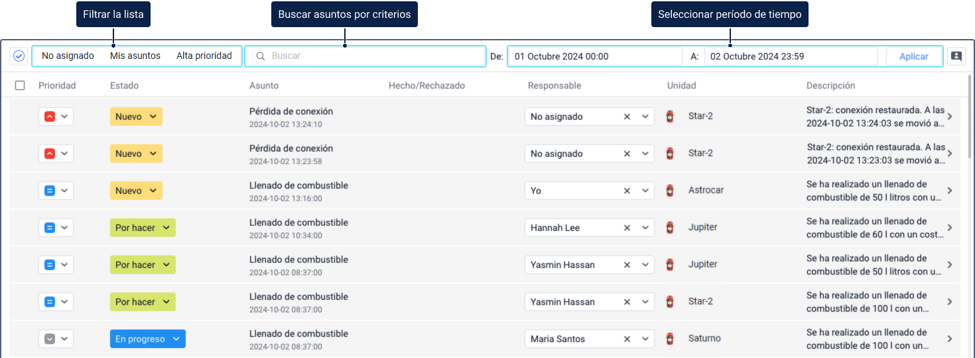This screenshot has height=358, width=975.
Task: Toggle the No asignado filter
Action: (68, 56)
